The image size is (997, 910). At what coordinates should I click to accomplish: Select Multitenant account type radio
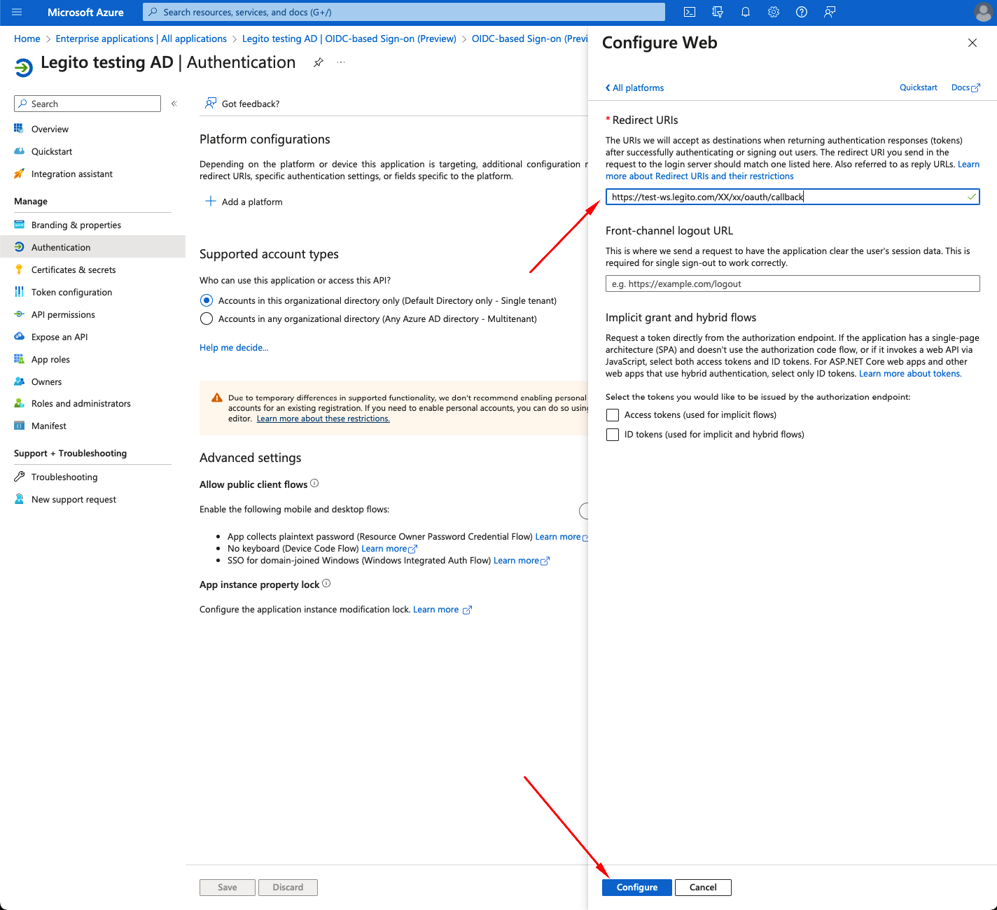pos(207,318)
